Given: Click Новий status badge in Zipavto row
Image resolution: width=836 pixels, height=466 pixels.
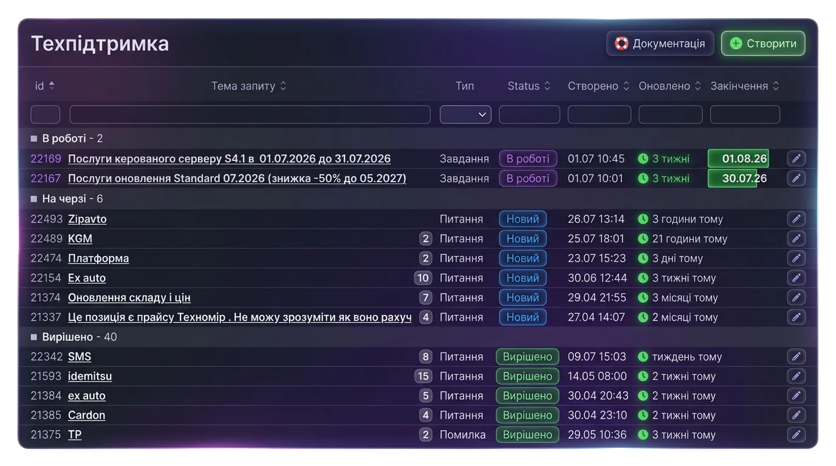Looking at the screenshot, I should click(x=522, y=219).
